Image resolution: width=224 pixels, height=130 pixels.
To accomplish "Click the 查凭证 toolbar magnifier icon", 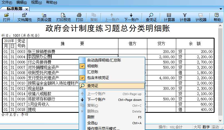I will [151, 17].
